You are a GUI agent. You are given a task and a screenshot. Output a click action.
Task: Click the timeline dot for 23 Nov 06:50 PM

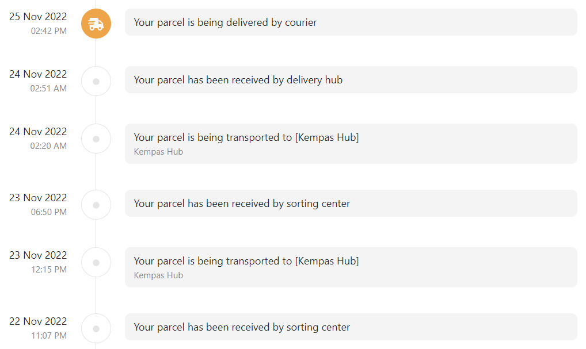(x=96, y=205)
